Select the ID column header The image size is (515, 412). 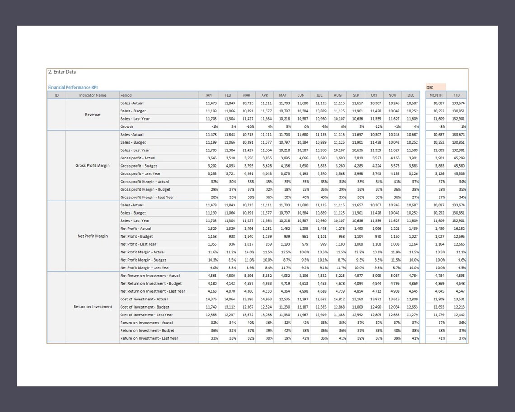(x=56, y=95)
